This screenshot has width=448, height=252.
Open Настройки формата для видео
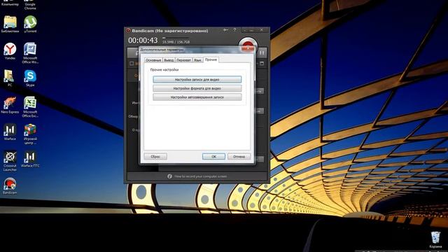coord(197,88)
